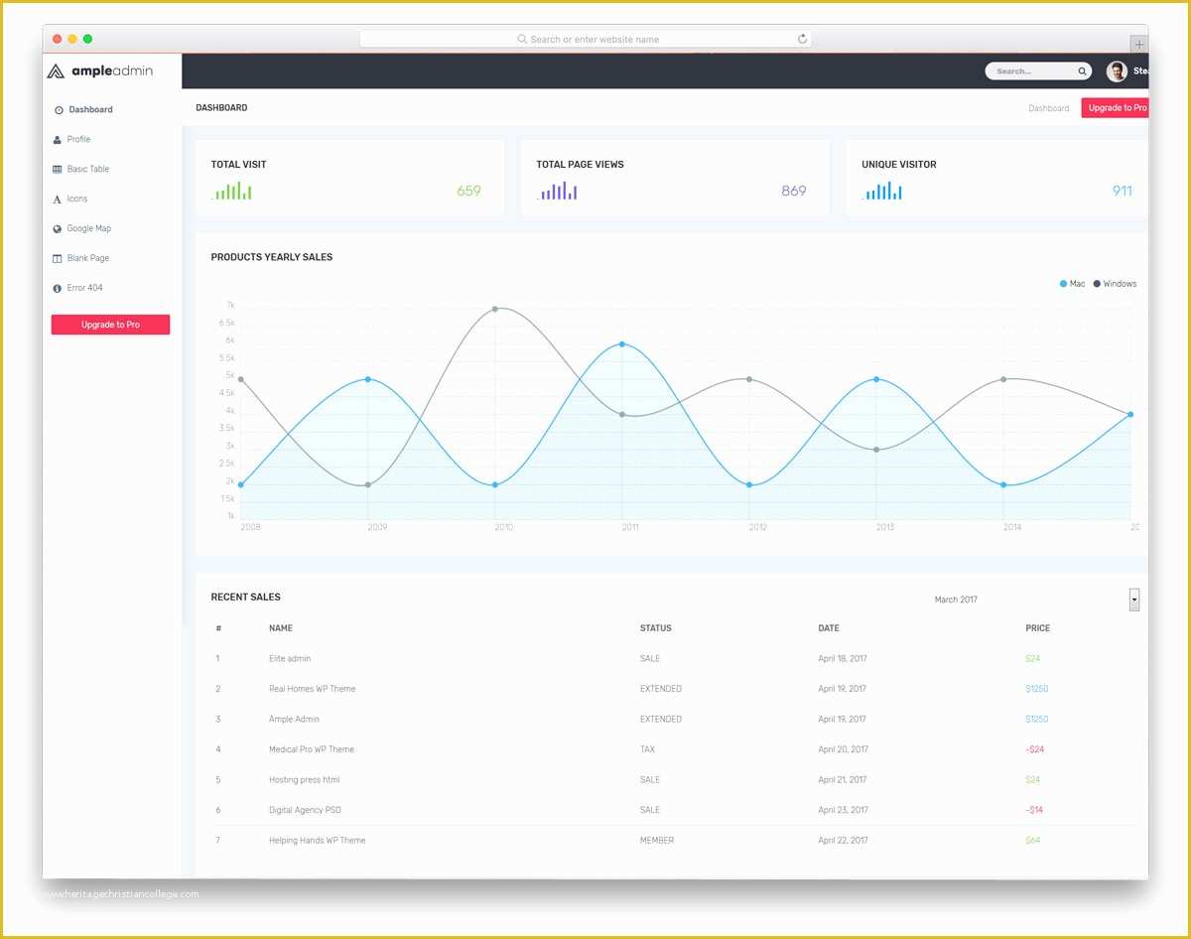The height and width of the screenshot is (939, 1191).
Task: Click the green Total Visit sparkline chart
Action: click(231, 191)
